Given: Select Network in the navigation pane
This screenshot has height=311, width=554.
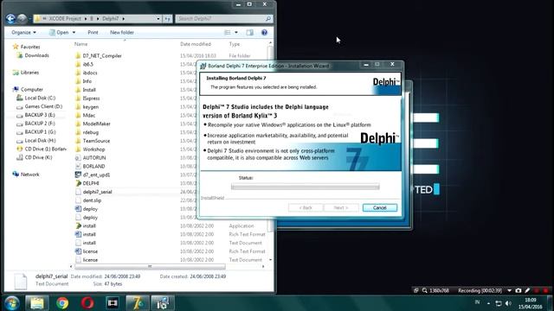Looking at the screenshot, I should point(26,175).
